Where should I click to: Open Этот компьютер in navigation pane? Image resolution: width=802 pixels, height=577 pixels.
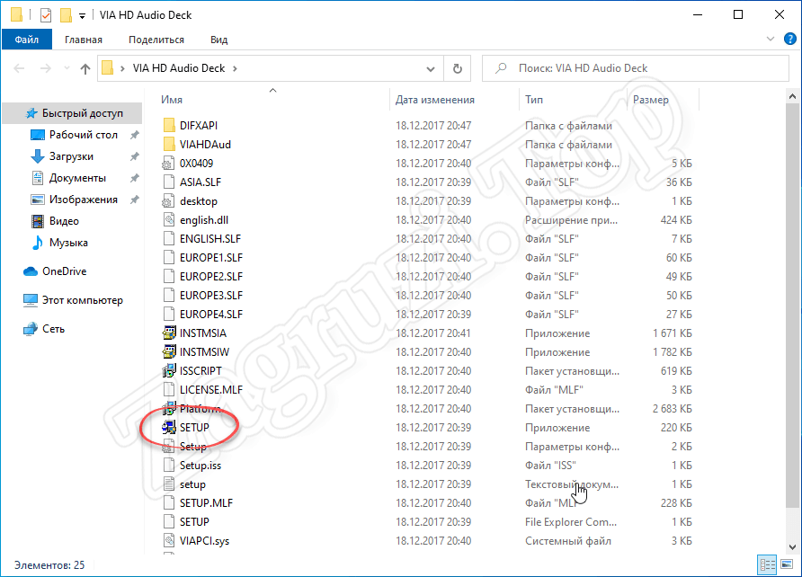[x=82, y=300]
